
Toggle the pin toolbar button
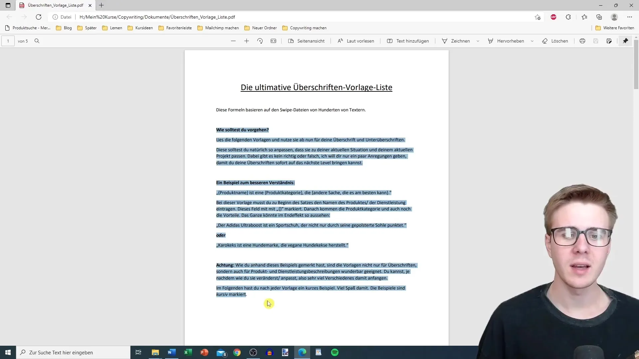(x=626, y=41)
